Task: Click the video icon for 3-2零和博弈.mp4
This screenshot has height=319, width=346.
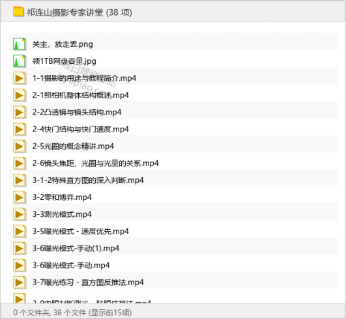Action: pos(19,197)
